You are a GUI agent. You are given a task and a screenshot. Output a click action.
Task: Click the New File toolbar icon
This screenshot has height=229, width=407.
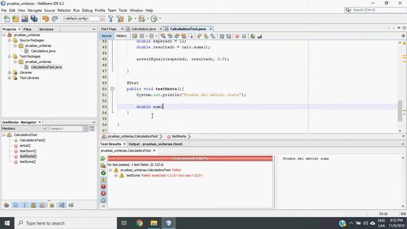(7, 18)
